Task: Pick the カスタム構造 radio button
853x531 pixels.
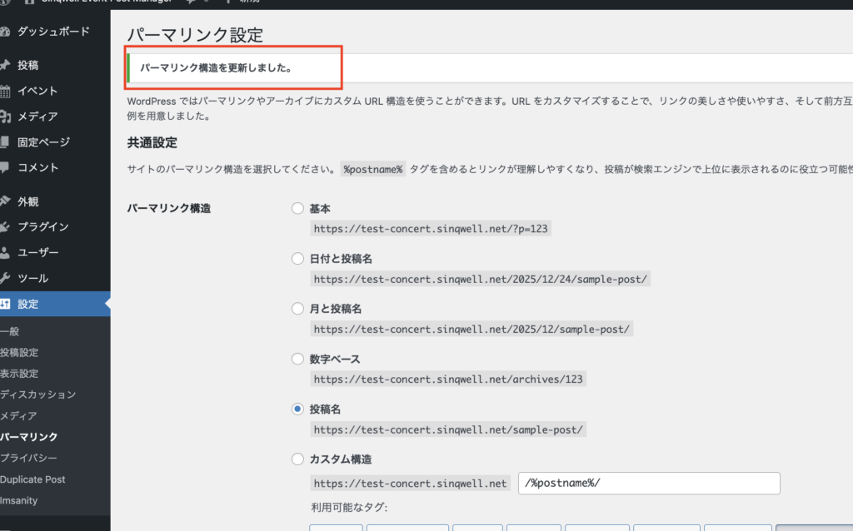Action: coord(297,459)
